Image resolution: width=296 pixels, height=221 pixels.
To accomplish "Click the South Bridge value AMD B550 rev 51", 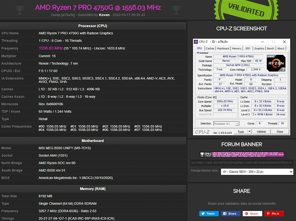I will click(x=52, y=170).
